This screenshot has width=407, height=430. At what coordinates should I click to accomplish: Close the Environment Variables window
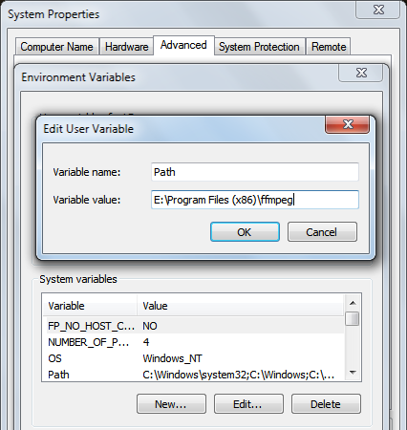361,73
